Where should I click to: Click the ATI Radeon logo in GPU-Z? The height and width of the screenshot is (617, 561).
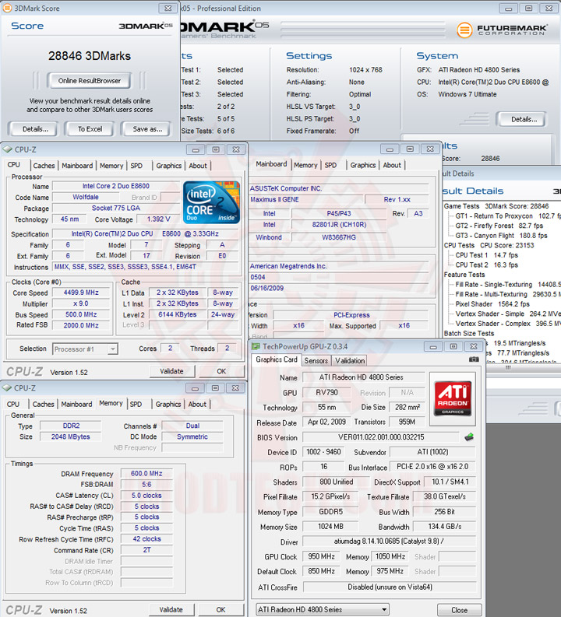pyautogui.click(x=453, y=398)
